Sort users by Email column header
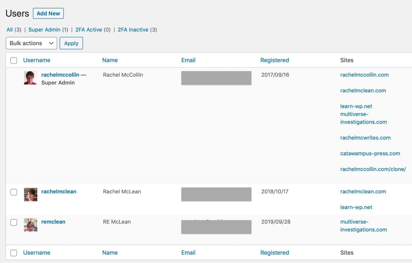 [188, 60]
